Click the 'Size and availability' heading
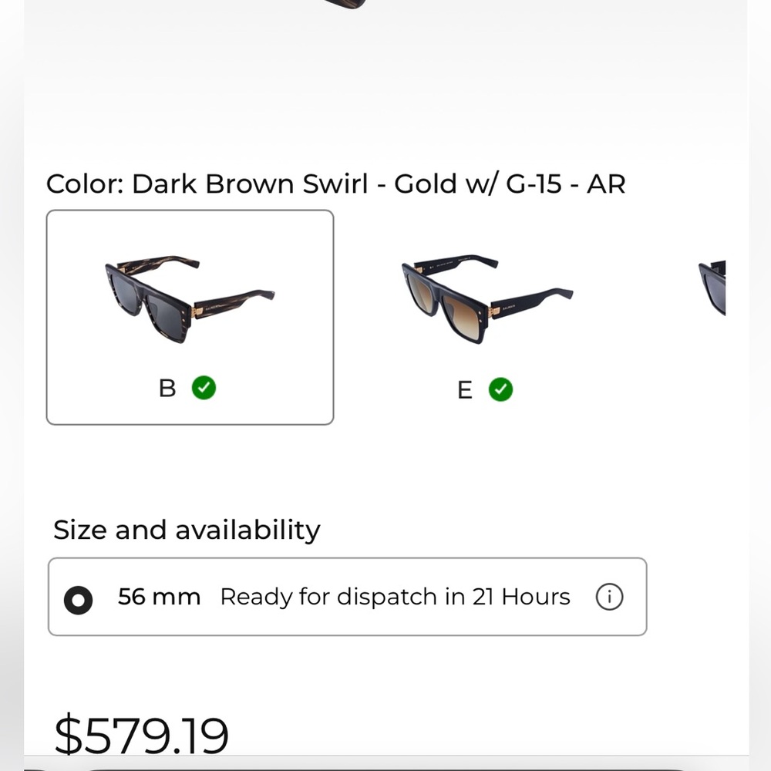This screenshot has width=771, height=771. [x=187, y=530]
